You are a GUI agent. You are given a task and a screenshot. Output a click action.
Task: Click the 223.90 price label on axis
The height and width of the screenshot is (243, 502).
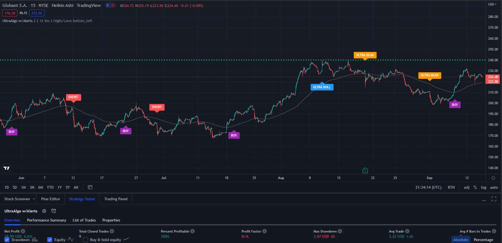tap(493, 81)
